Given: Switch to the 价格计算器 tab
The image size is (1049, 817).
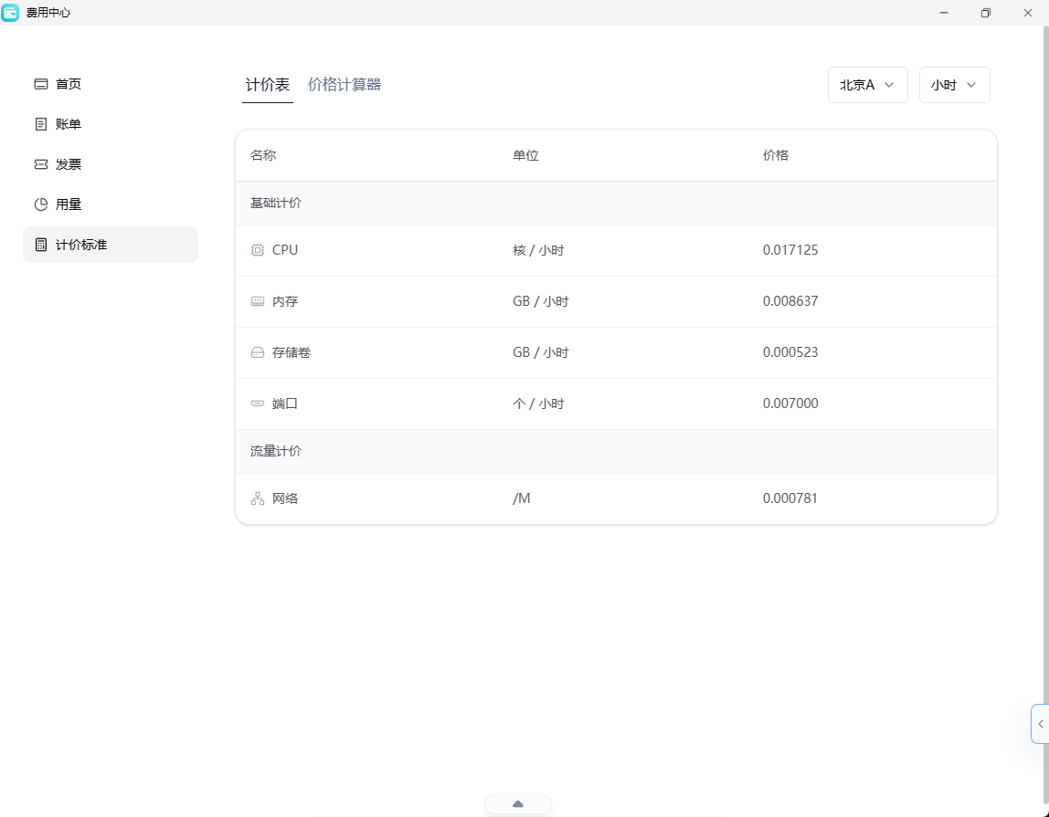Looking at the screenshot, I should [344, 85].
